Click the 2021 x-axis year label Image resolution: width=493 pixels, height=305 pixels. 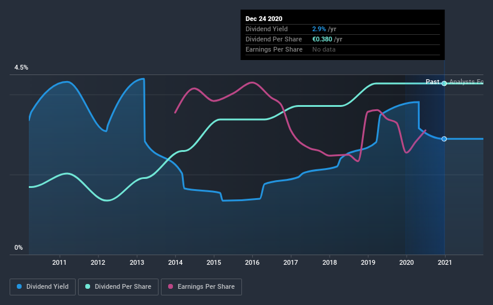445,262
